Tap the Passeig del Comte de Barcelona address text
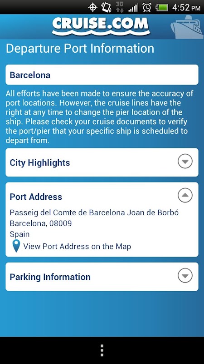This screenshot has width=204, height=364. point(94,212)
